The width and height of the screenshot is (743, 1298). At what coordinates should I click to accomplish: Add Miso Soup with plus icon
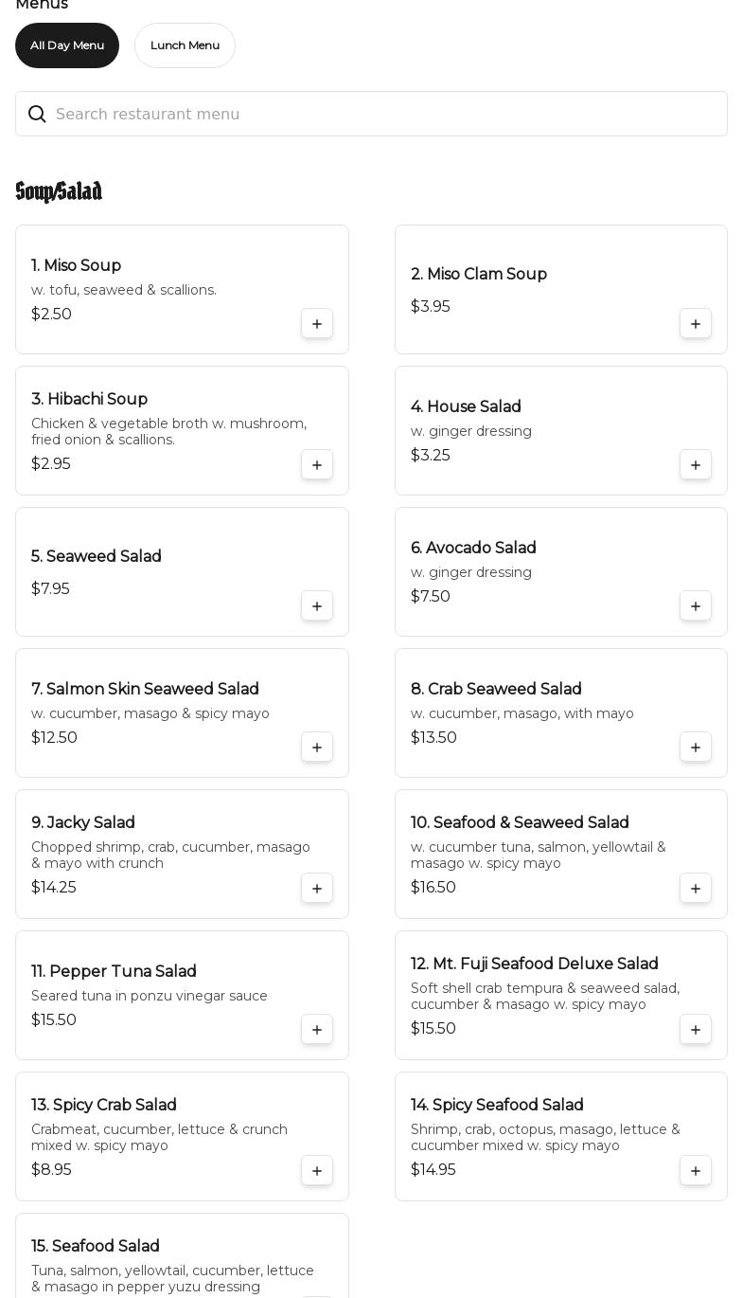pos(317,324)
